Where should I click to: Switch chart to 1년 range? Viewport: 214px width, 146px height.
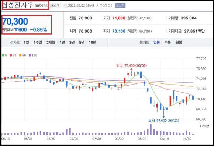(x=62, y=42)
